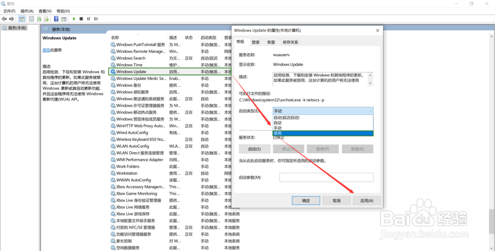Open the 文件(F) menu

click(9, 11)
